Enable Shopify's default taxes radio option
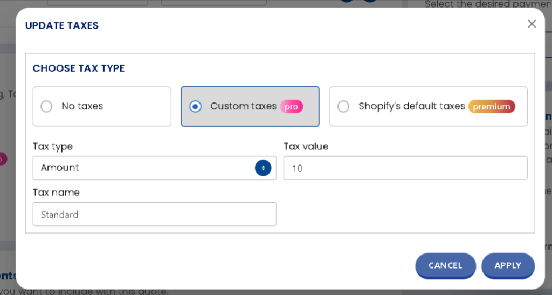552x295 pixels. pyautogui.click(x=343, y=106)
